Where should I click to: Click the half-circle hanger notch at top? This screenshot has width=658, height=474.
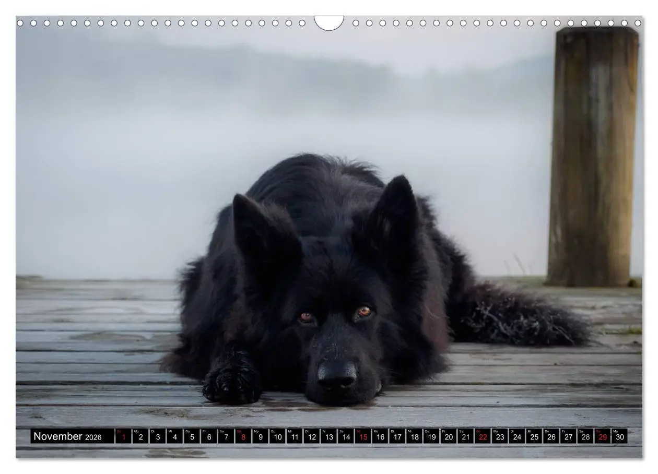pyautogui.click(x=329, y=22)
